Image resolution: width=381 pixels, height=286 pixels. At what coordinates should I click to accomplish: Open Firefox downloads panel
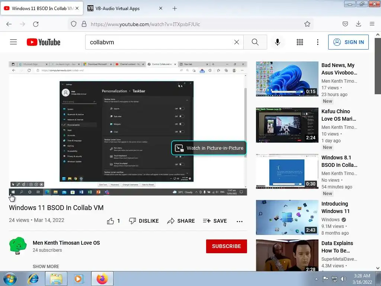tap(358, 24)
